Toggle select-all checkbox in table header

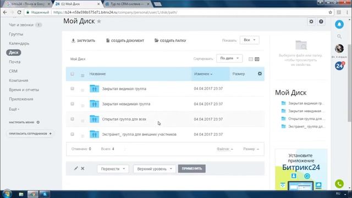[x=72, y=74]
